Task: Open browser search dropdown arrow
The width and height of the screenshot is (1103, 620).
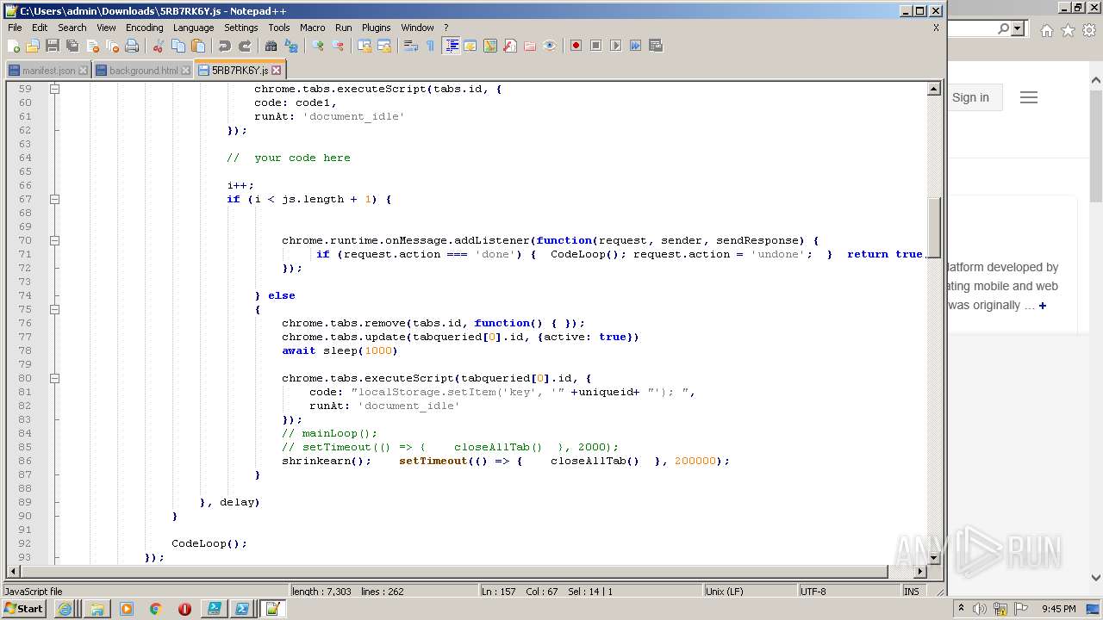Action: click(x=1018, y=29)
